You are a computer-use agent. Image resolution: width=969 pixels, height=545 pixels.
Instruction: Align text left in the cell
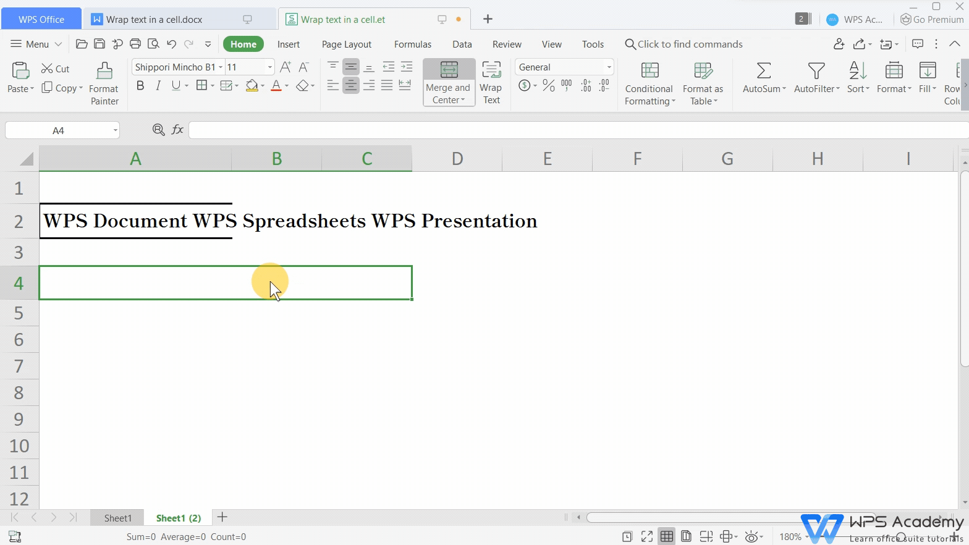[x=332, y=85]
